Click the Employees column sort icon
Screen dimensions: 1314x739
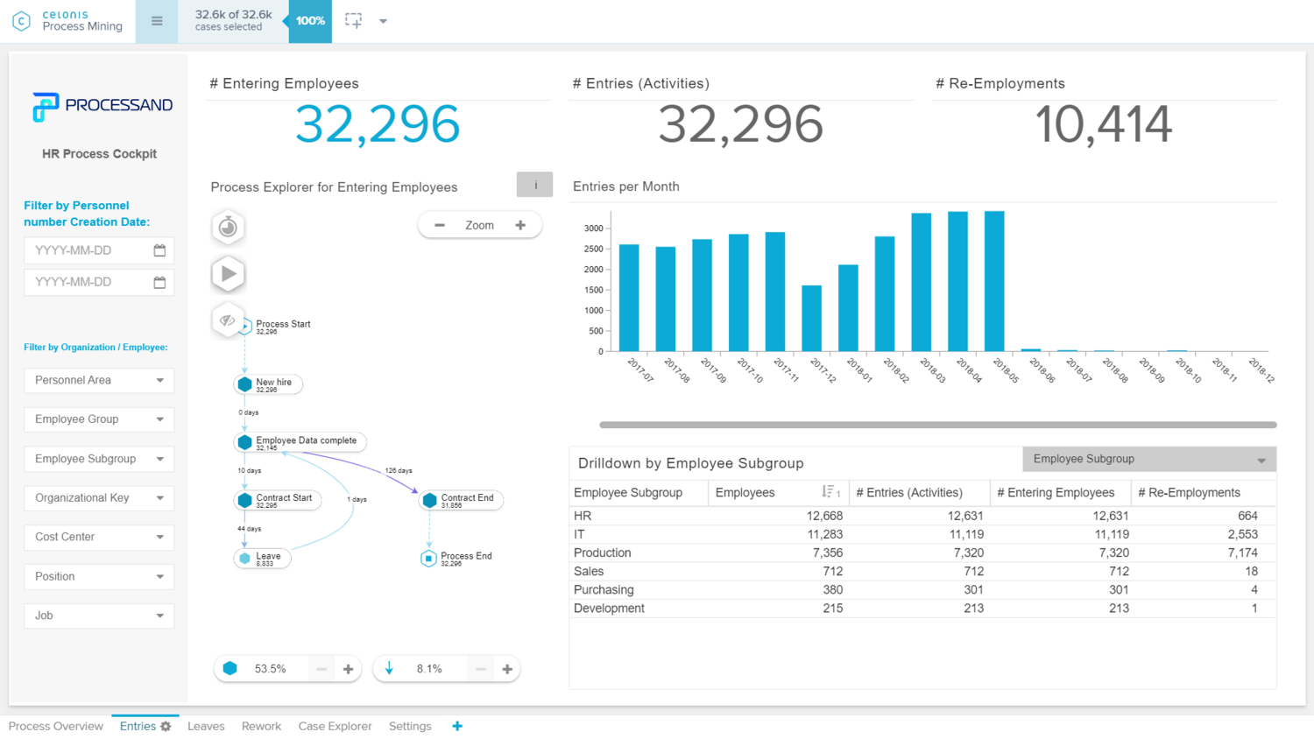(x=830, y=492)
